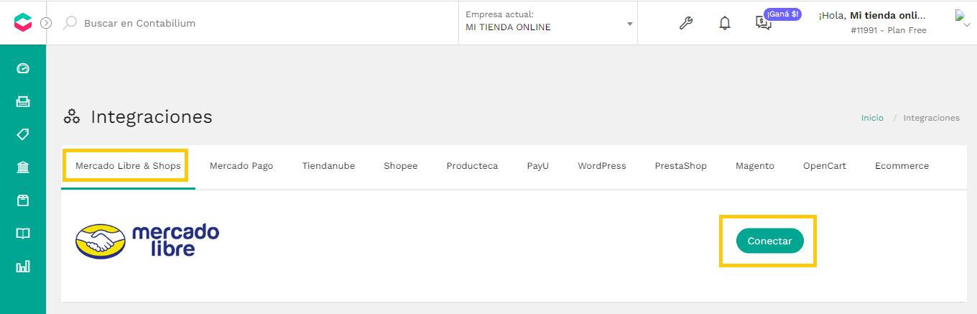The image size is (977, 314).
Task: Open the ¡Ganá $! referral chat icon
Action: [763, 23]
